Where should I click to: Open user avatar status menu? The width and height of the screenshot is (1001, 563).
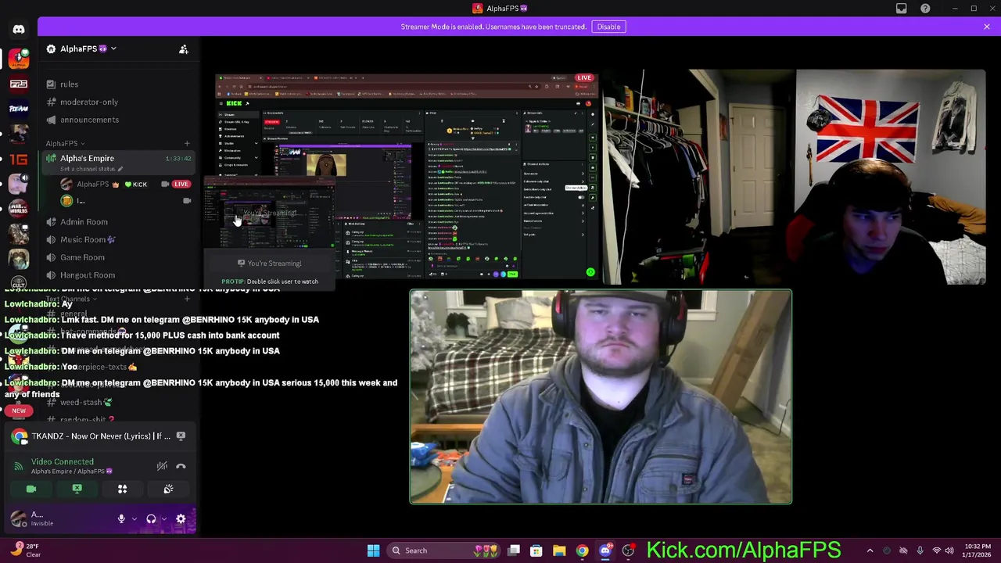[x=19, y=518]
